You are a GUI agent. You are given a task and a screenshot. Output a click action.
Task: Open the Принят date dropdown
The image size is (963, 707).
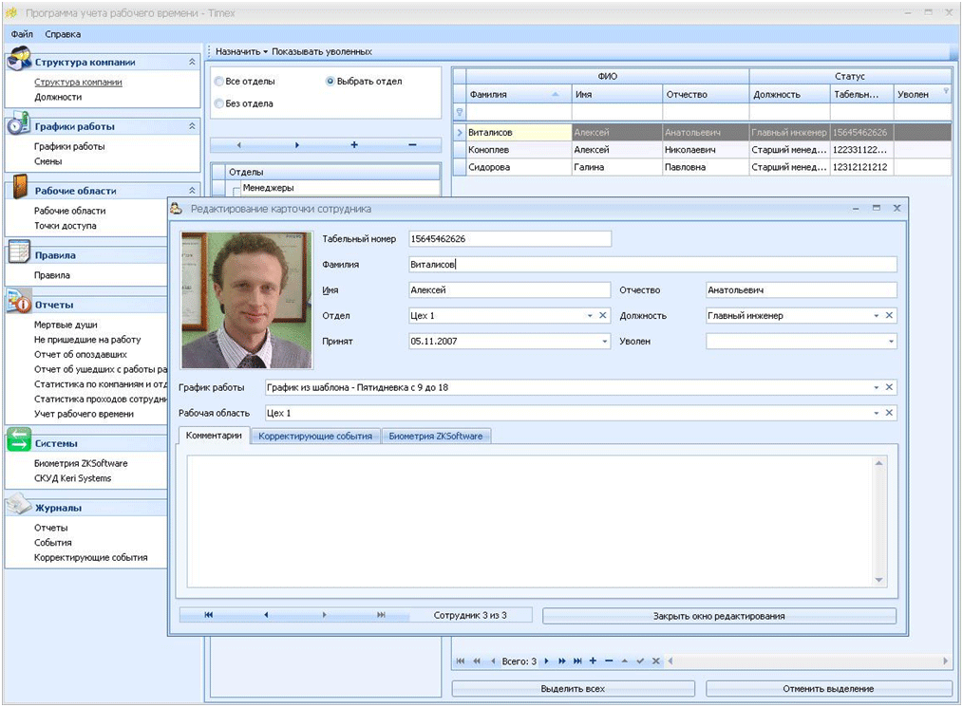604,342
